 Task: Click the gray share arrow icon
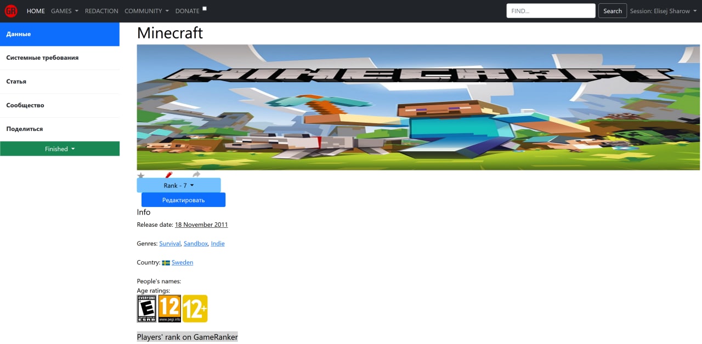pos(196,175)
